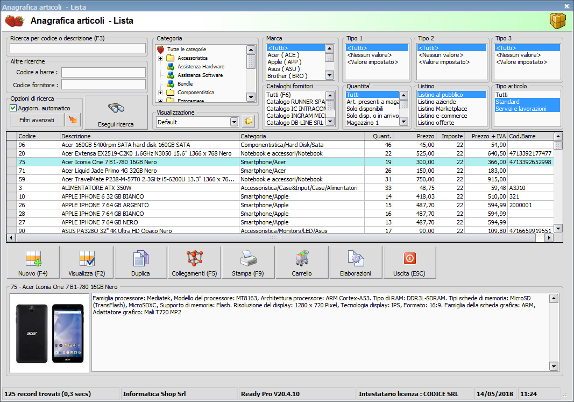Select <Valore impostato> in Tipo 2
This screenshot has height=402, width=574.
pos(444,62)
